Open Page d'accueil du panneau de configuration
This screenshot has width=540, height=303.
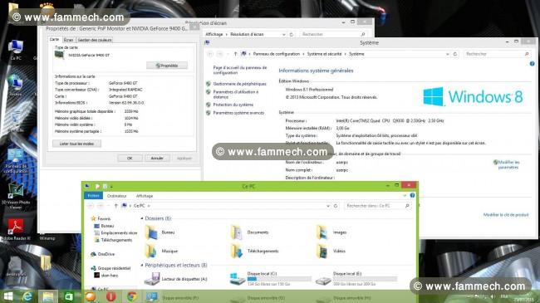click(240, 71)
